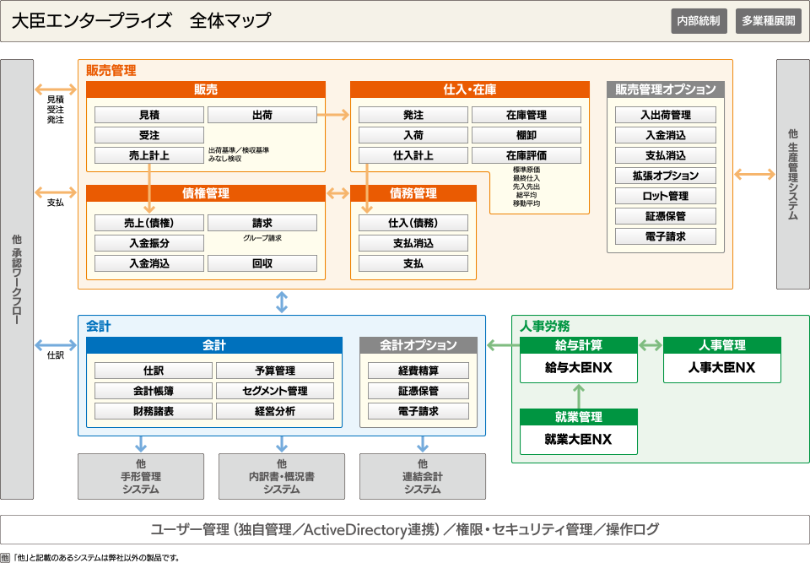Image resolution: width=810 pixels, height=563 pixels.
Task: Select the 在庫評価 box
Action: coord(526,155)
